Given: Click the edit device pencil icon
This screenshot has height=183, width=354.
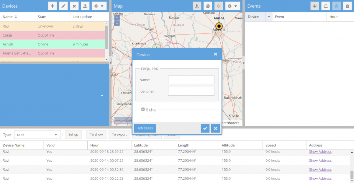Looking at the screenshot, I should (63, 6).
